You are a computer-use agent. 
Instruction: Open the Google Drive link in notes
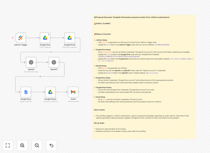107,52
